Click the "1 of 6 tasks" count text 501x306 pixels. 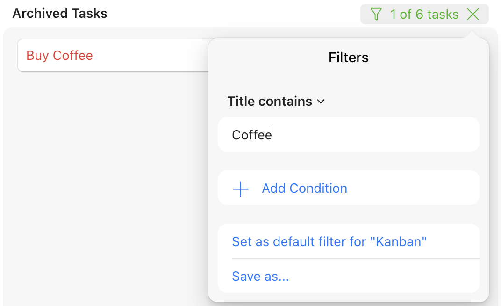point(424,15)
